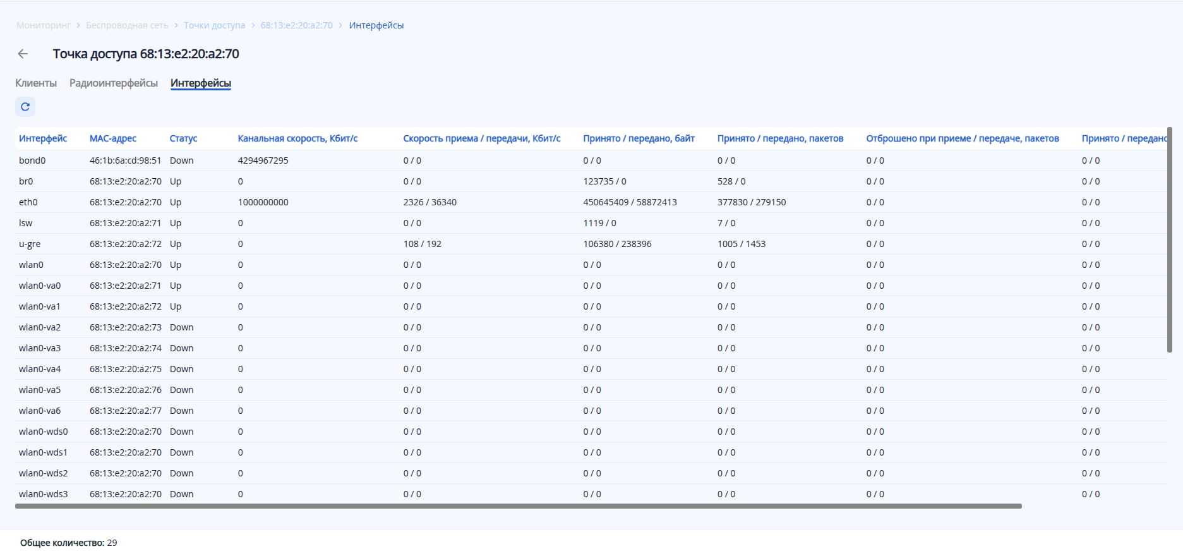Click packets value 1005 / 1453

pyautogui.click(x=742, y=244)
